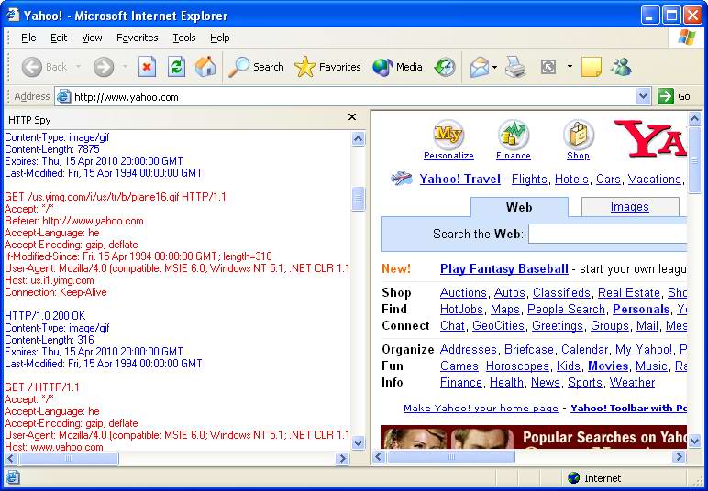This screenshot has height=491, width=708.
Task: Click the Flights link
Action: pyautogui.click(x=529, y=179)
